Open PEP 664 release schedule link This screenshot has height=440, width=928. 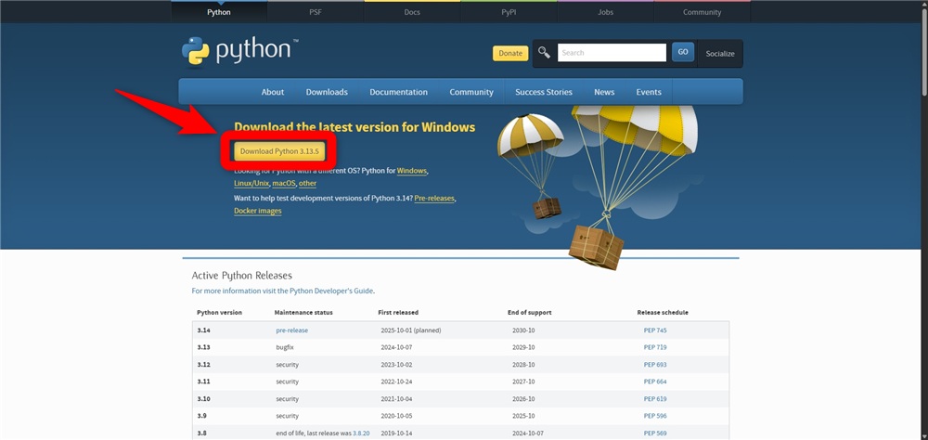click(655, 382)
